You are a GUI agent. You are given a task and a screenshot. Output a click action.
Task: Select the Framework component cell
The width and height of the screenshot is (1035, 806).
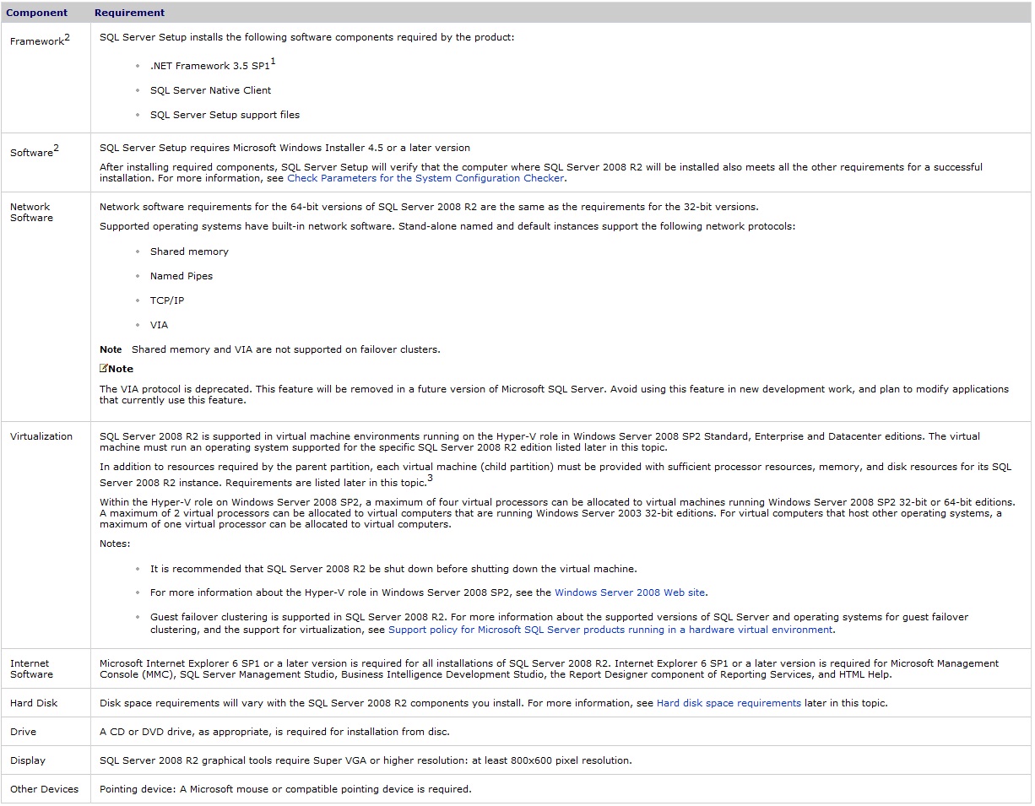point(46,78)
